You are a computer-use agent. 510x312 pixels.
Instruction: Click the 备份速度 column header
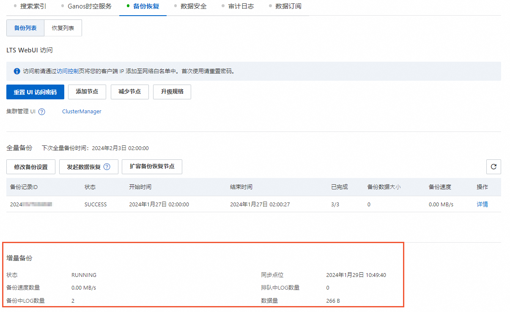coord(440,187)
